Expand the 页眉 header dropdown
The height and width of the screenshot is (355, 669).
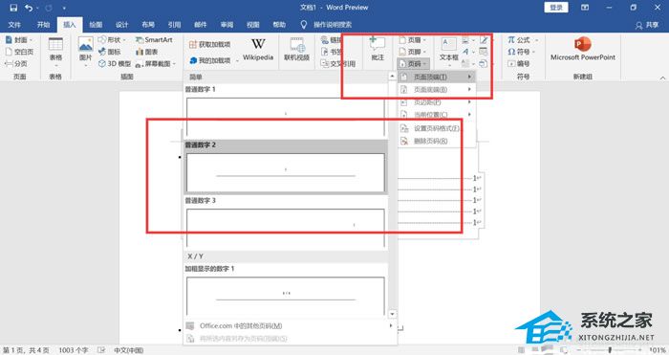tap(413, 40)
